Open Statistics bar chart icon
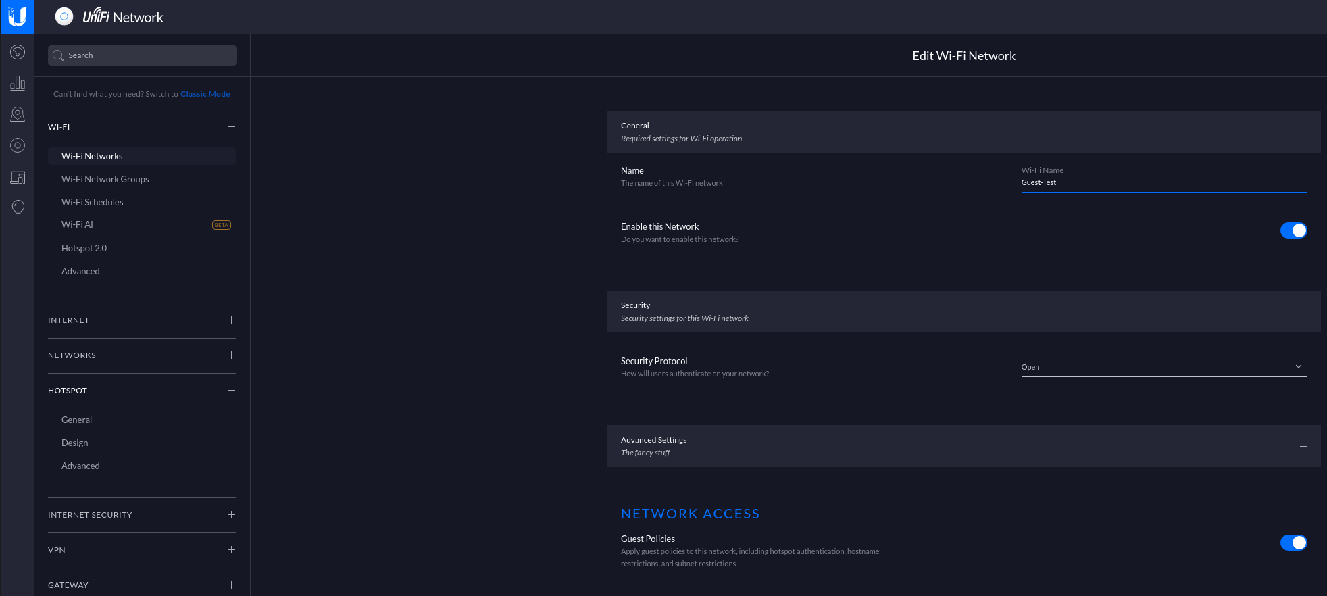The image size is (1327, 596). pyautogui.click(x=18, y=83)
